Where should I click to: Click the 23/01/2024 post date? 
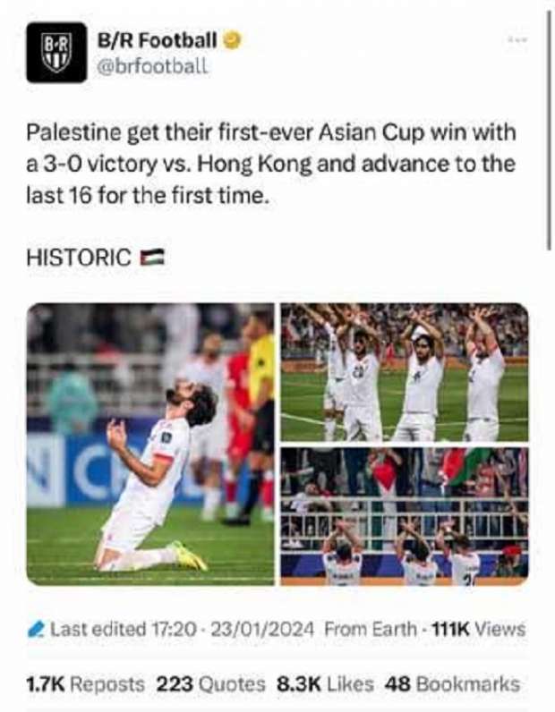(259, 630)
